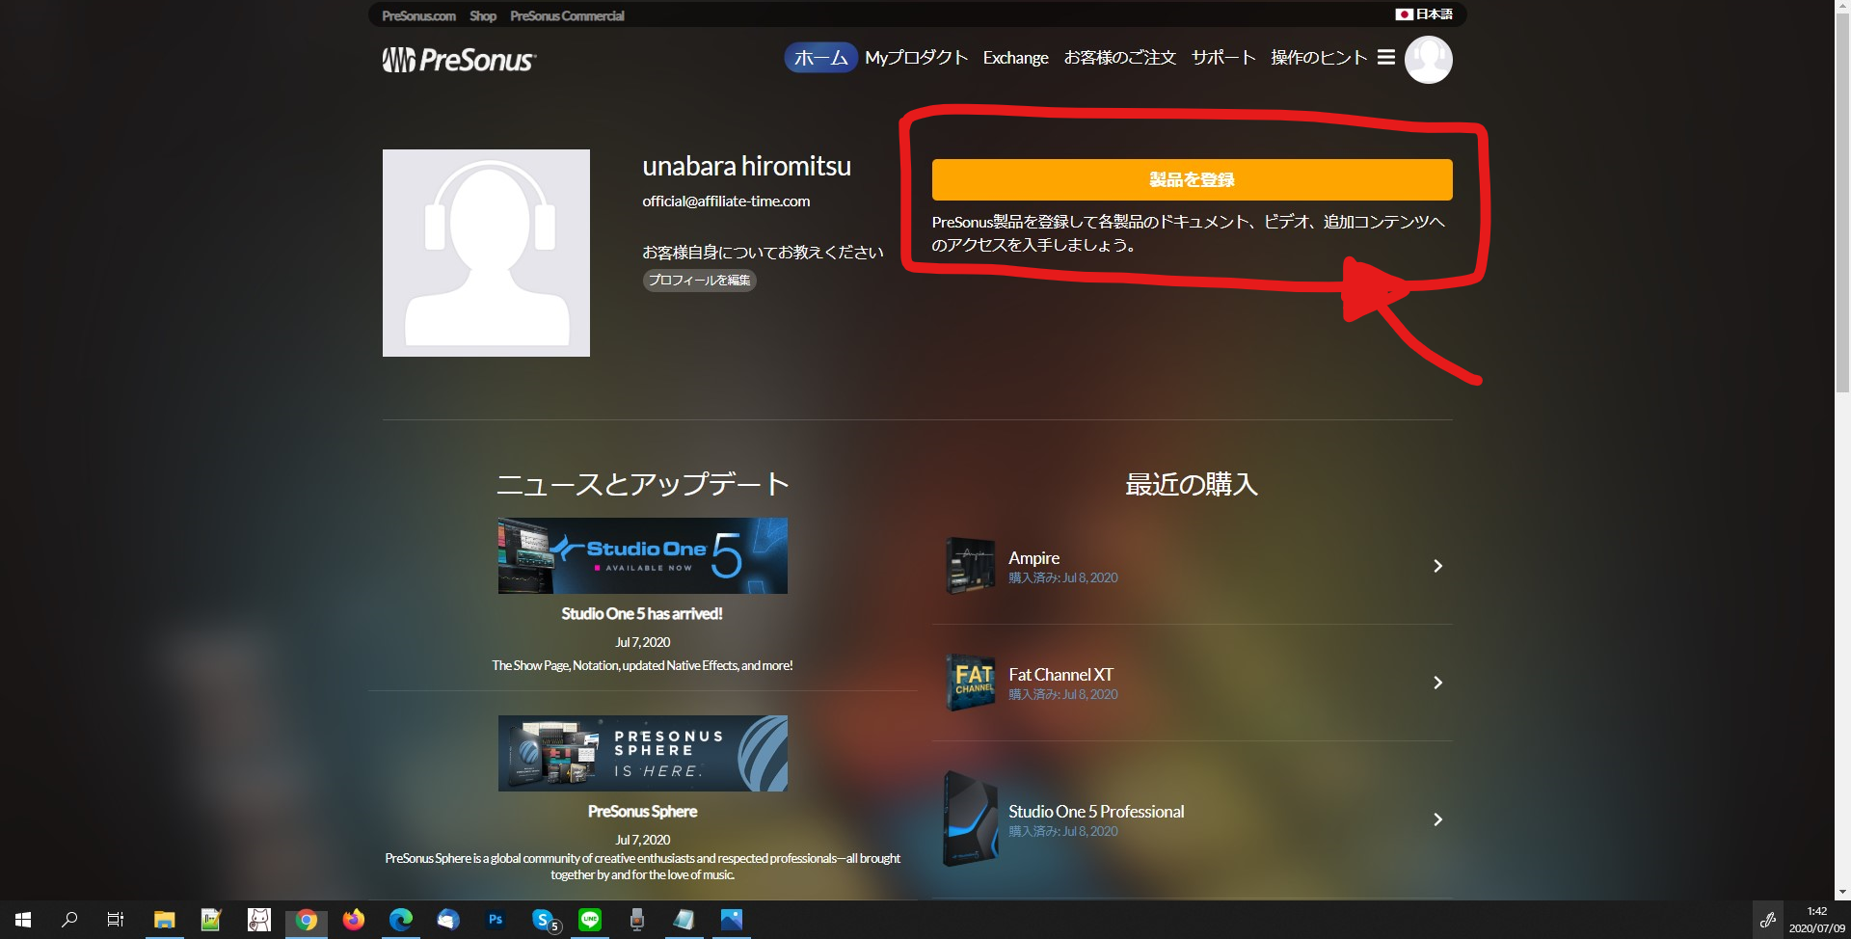Open the Windows Start menu
The width and height of the screenshot is (1851, 939).
pos(23,920)
